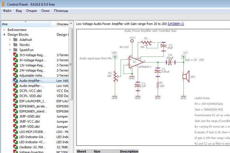Open the Вид menu
Image resolution: width=230 pixels, height=153 pixels.
coord(19,11)
